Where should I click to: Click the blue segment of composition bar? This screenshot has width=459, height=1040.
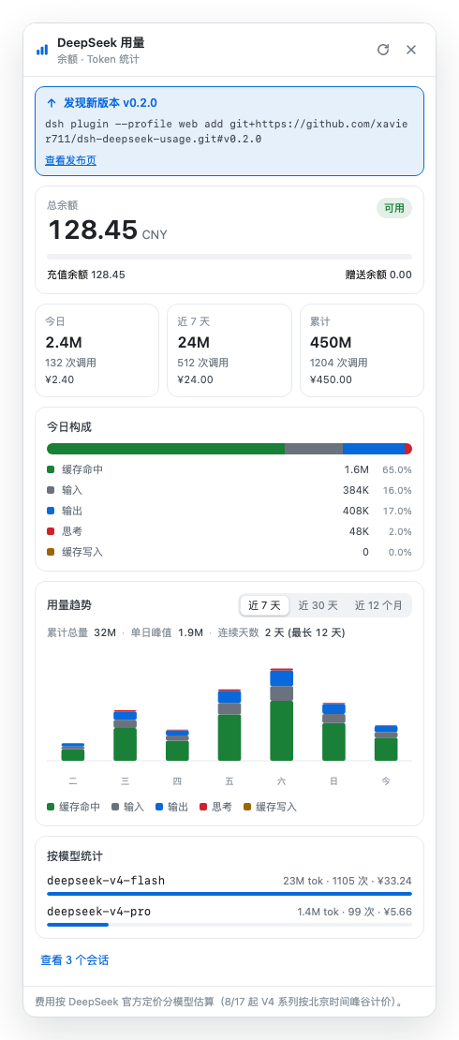pyautogui.click(x=374, y=449)
